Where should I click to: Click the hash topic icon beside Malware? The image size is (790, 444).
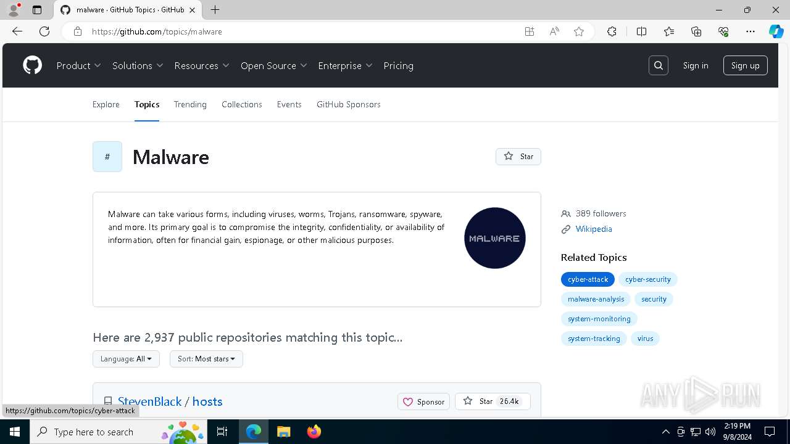[107, 157]
